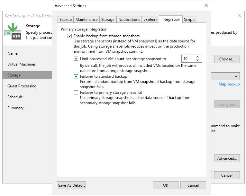Increase VM count with up arrow

(x=197, y=57)
